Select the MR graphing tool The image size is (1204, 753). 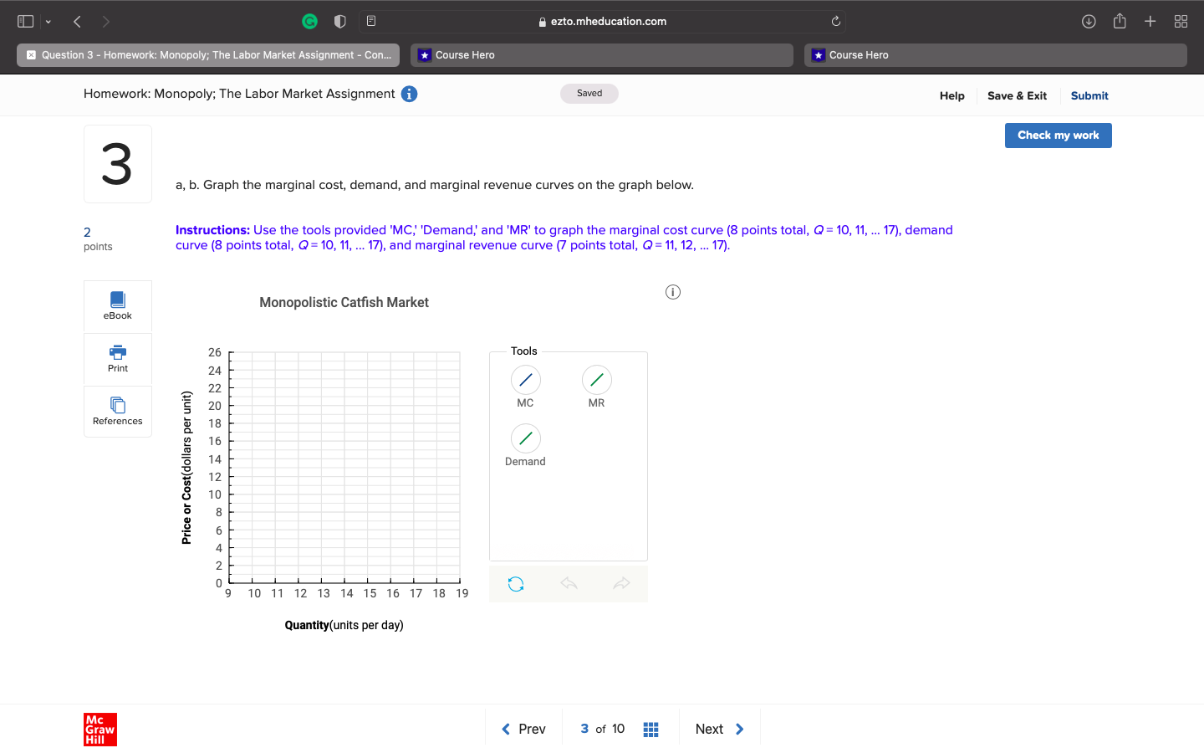(596, 380)
